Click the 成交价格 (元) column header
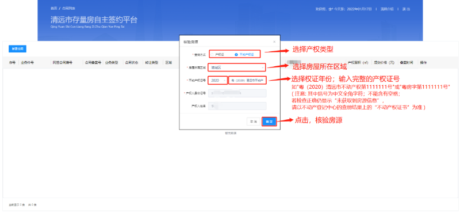Screen dimensions: 460x212 (384, 63)
